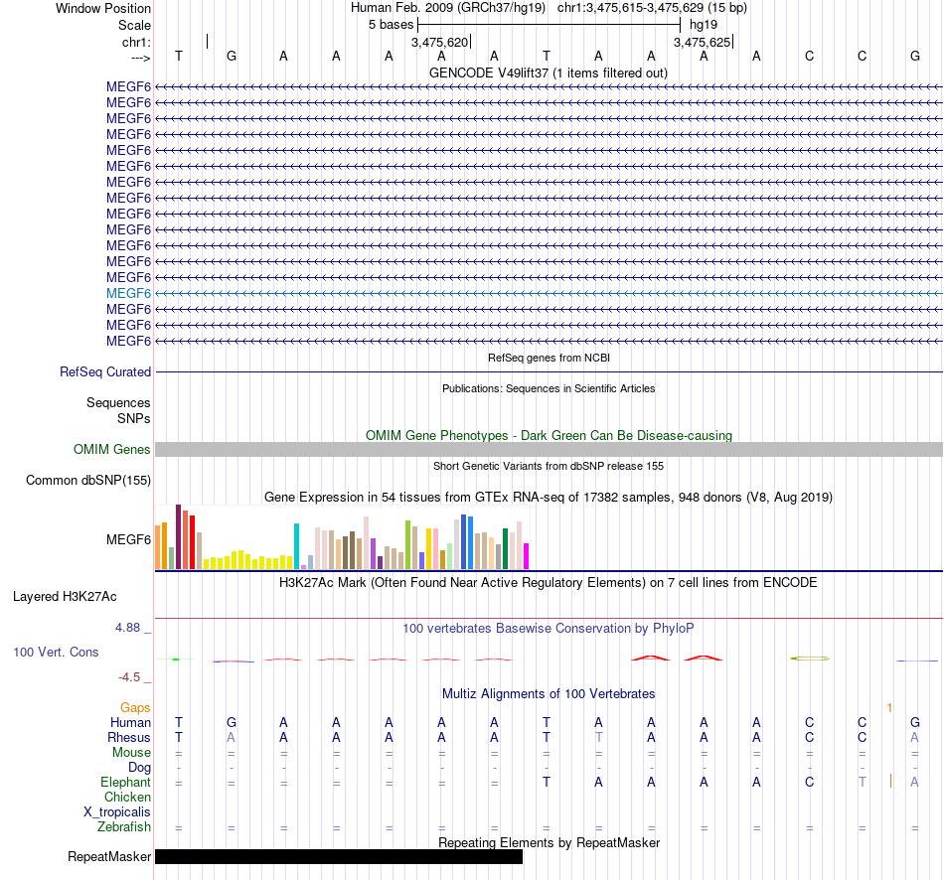Select the Rhesus alignment row label
The width and height of the screenshot is (944, 880).
click(x=129, y=737)
